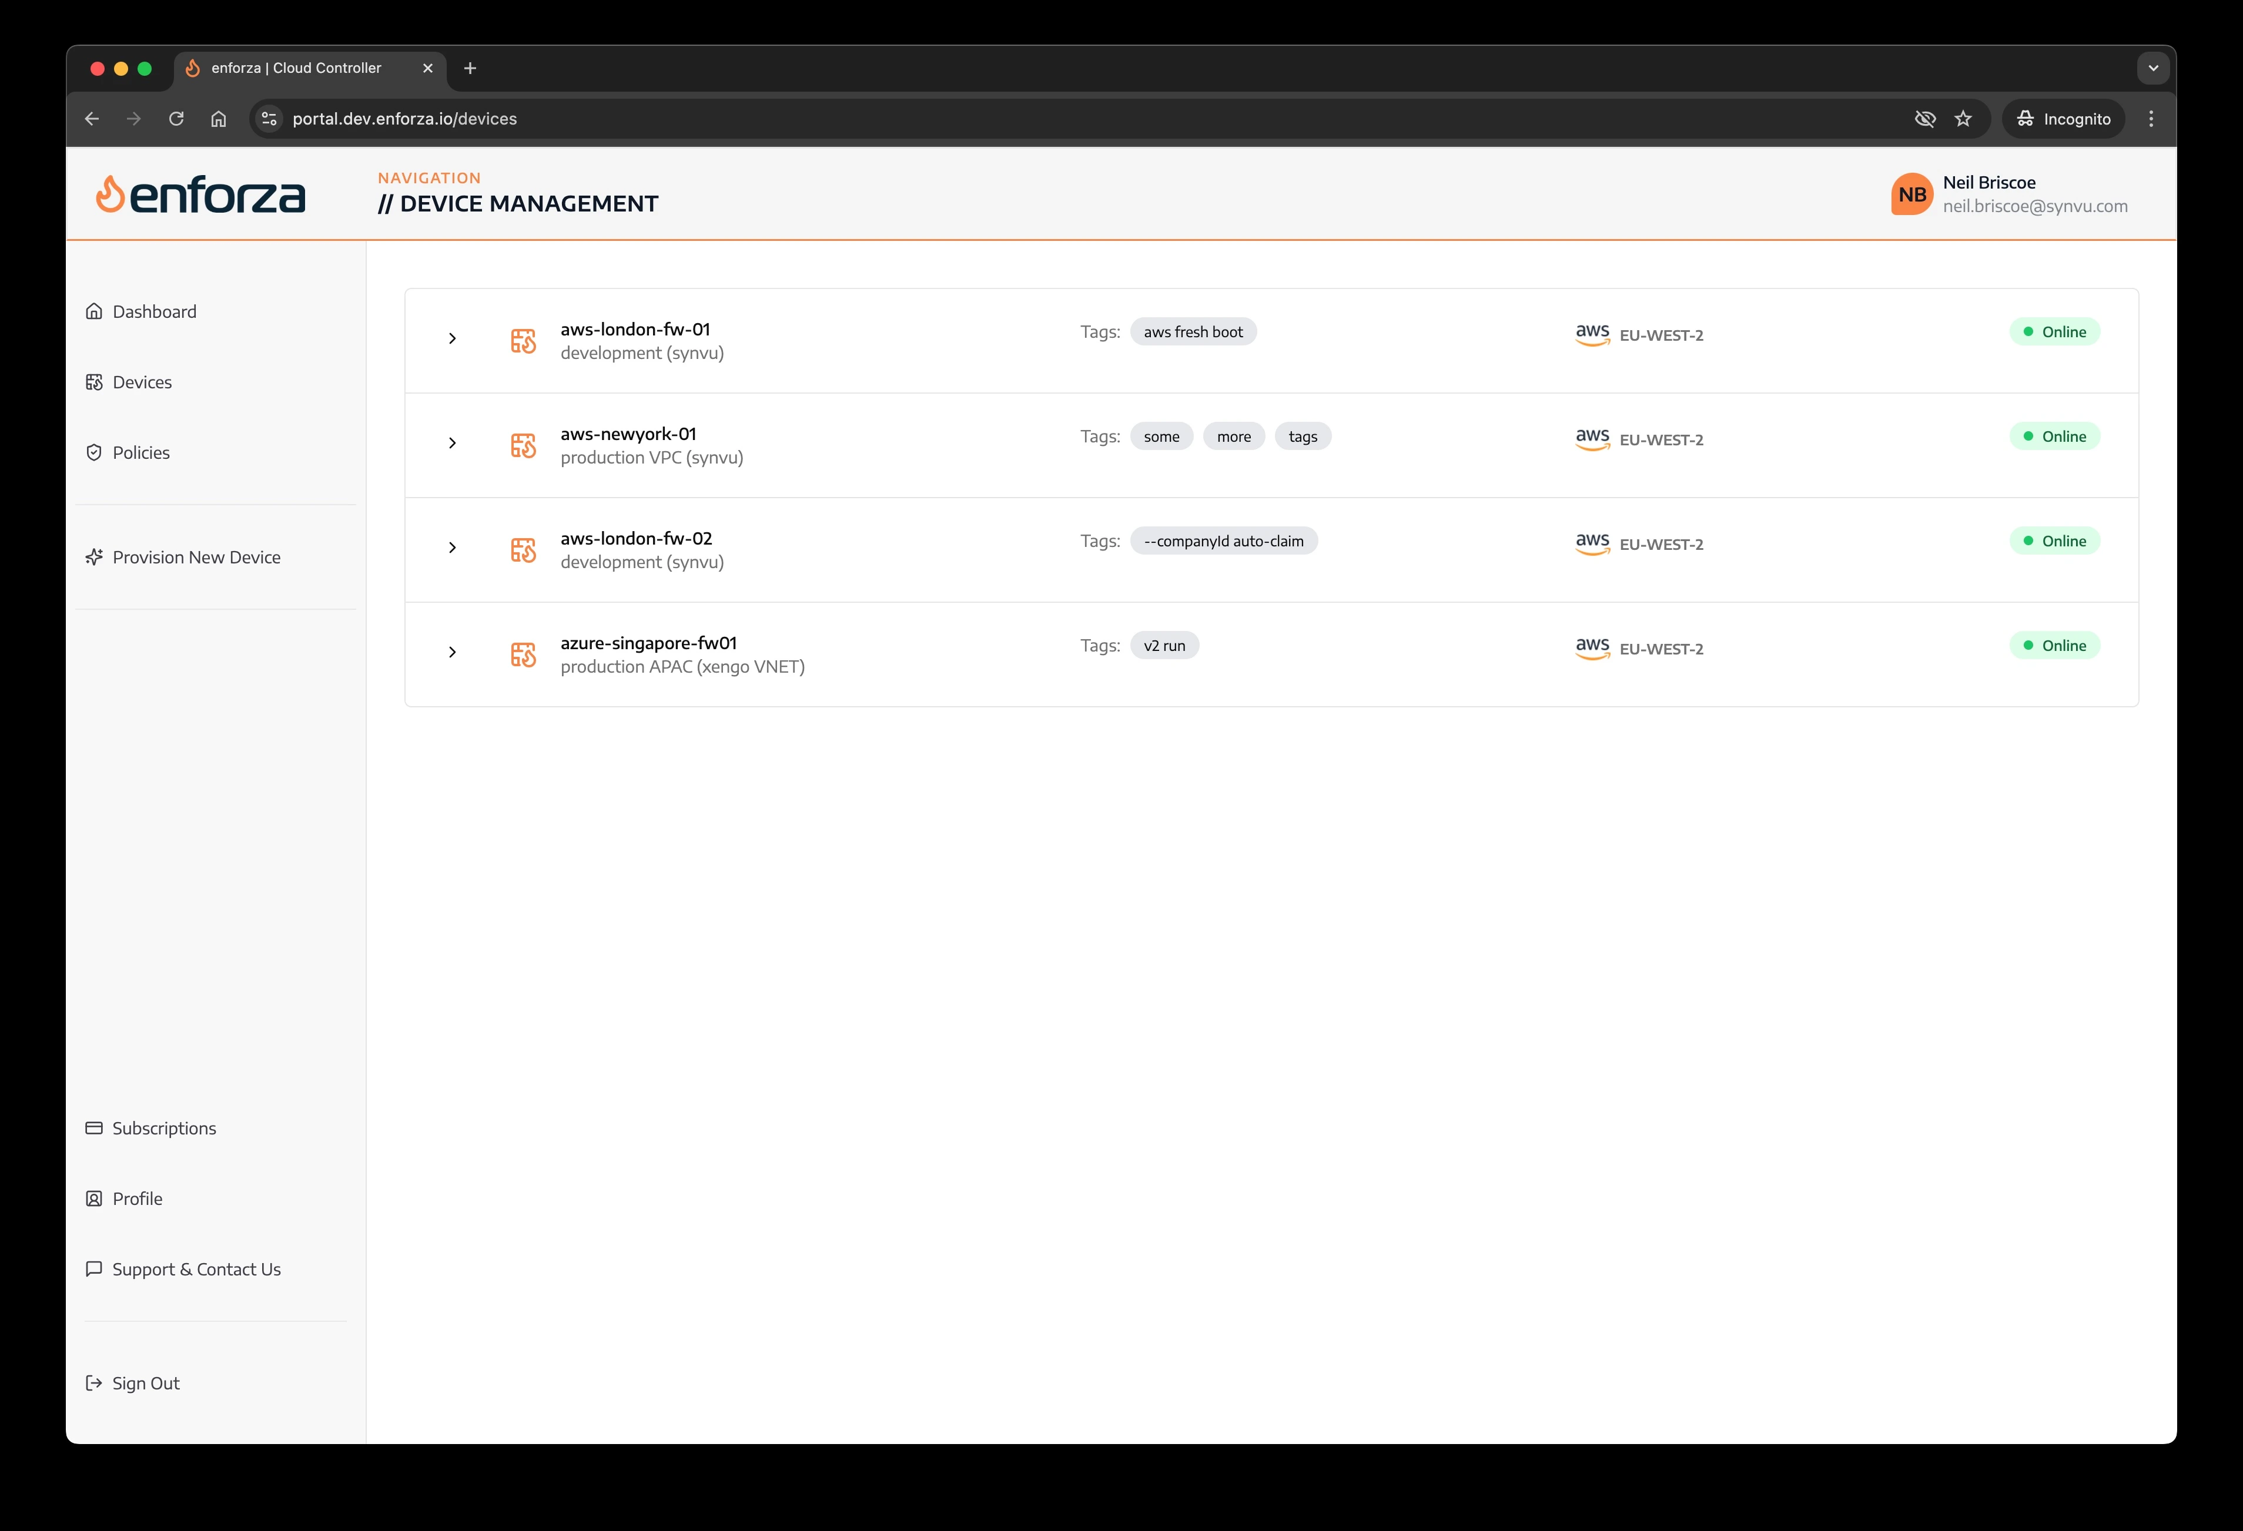Click the Online status badge on aws-london-fw-02
The image size is (2243, 1531).
2055,540
